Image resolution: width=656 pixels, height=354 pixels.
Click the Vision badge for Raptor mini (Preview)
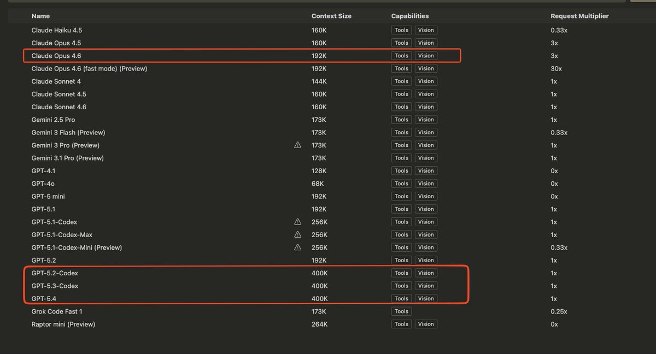click(x=426, y=324)
